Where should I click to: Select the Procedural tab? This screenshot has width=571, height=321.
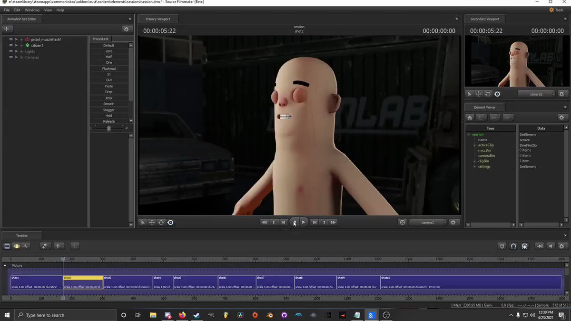100,39
